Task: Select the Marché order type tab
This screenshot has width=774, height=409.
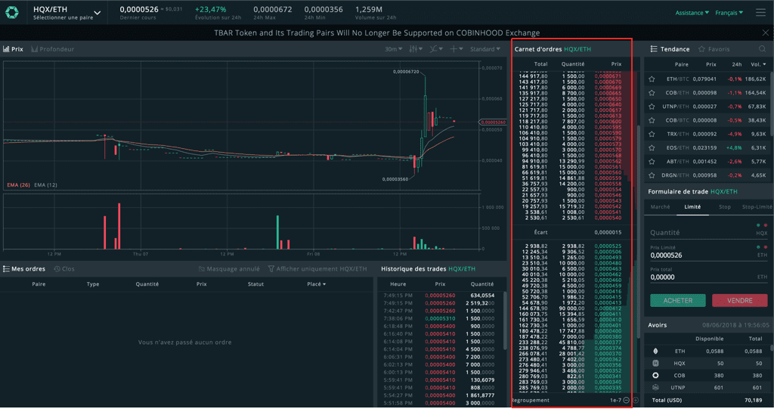Action: [x=660, y=207]
